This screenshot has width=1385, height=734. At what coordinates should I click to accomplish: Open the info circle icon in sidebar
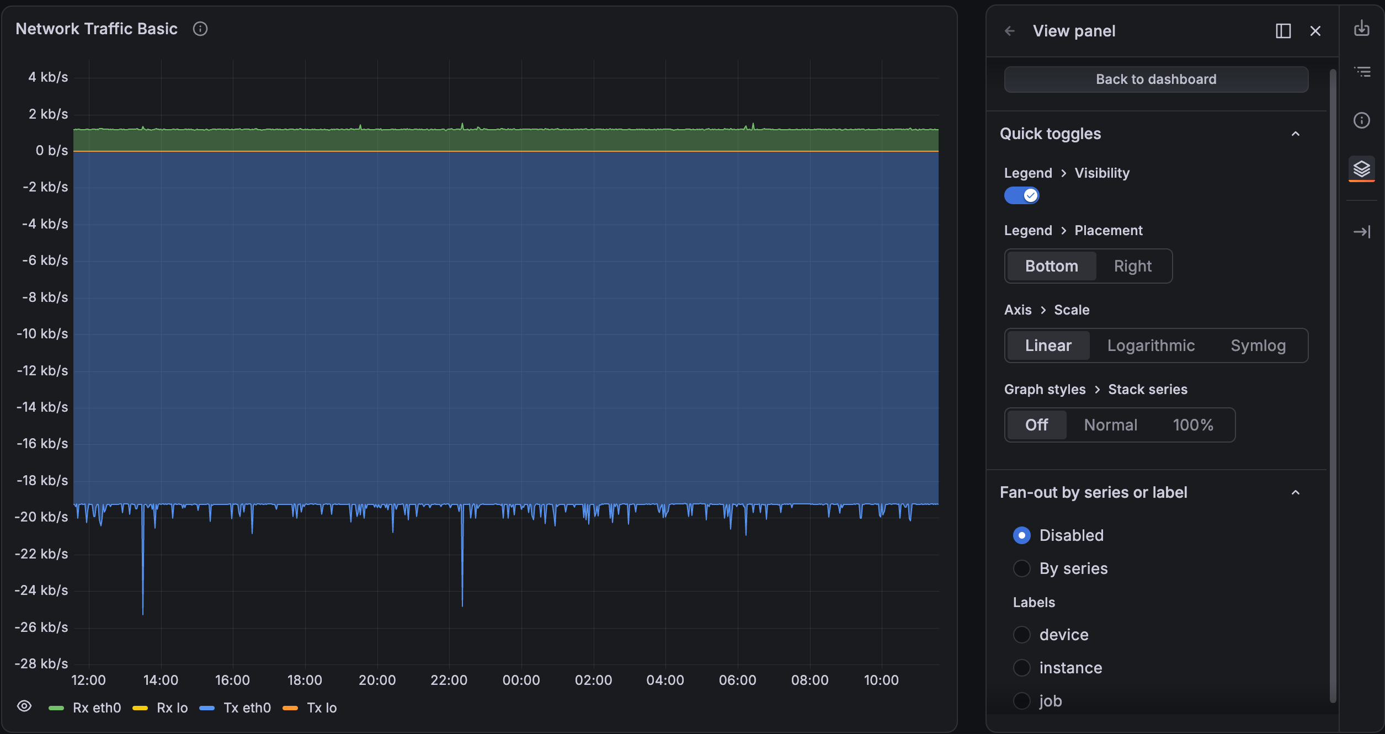tap(1362, 120)
